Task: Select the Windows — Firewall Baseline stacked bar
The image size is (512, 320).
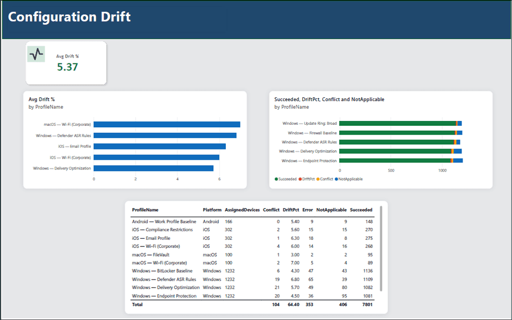Action: 401,133
